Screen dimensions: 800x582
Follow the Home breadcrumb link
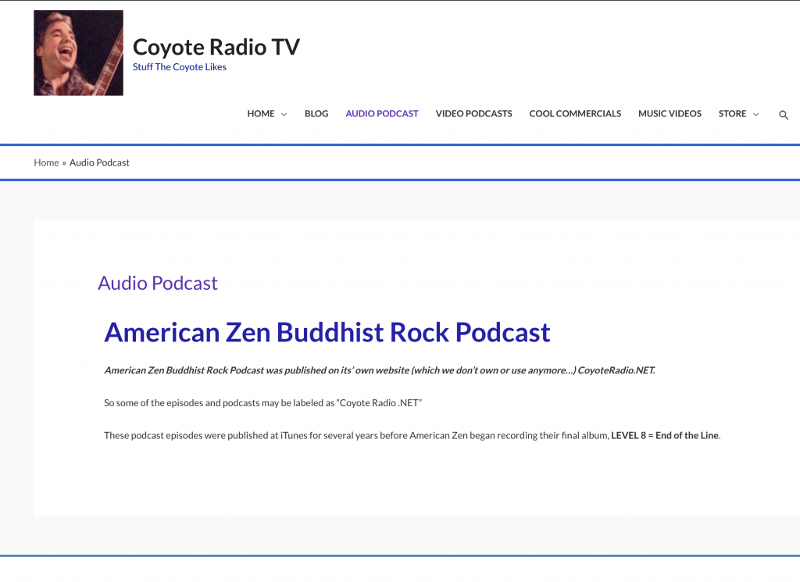click(46, 162)
